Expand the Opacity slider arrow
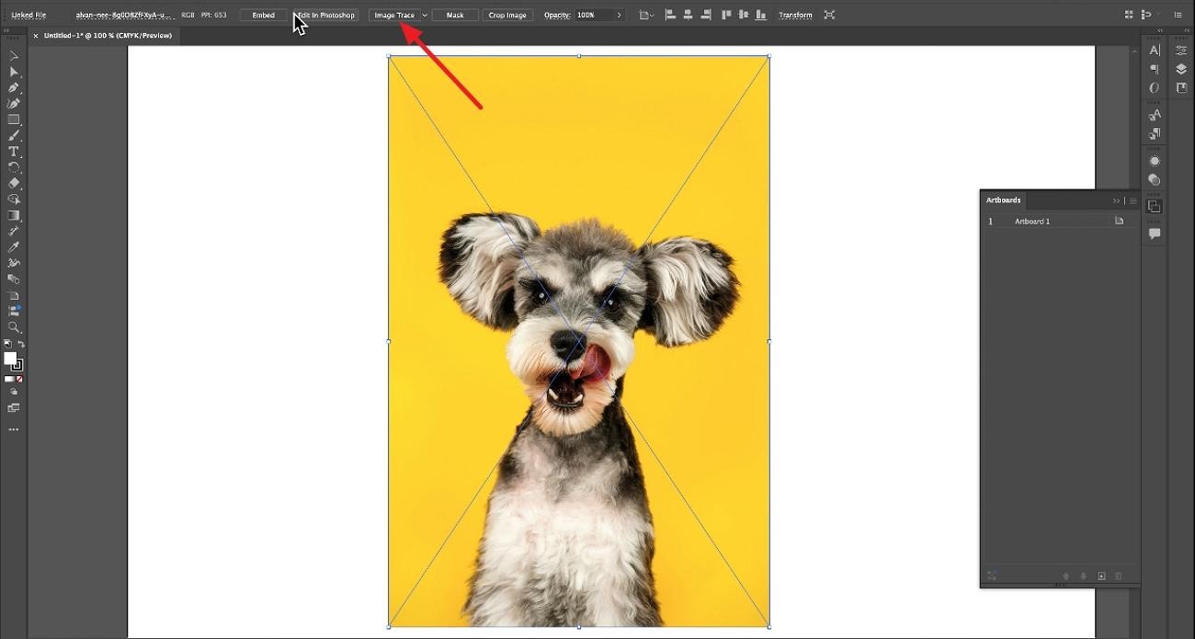This screenshot has height=639, width=1195. click(620, 15)
